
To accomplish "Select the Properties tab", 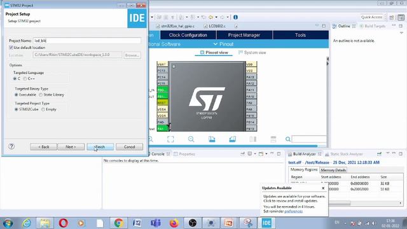I will click(184, 154).
